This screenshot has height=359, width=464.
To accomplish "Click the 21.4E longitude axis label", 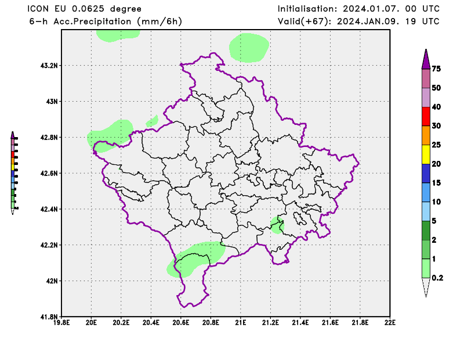I will 300,322.
